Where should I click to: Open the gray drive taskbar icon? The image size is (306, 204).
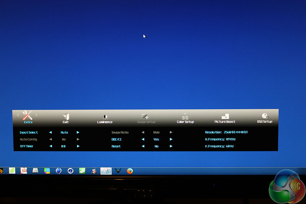tap(35, 171)
